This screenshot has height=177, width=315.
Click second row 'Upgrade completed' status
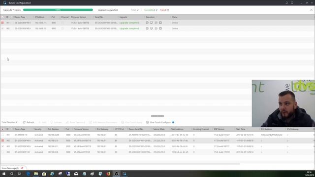(x=129, y=29)
